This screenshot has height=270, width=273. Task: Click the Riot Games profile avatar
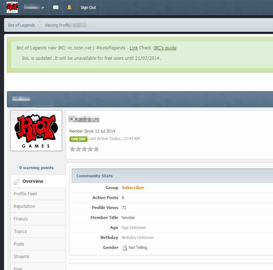click(36, 130)
